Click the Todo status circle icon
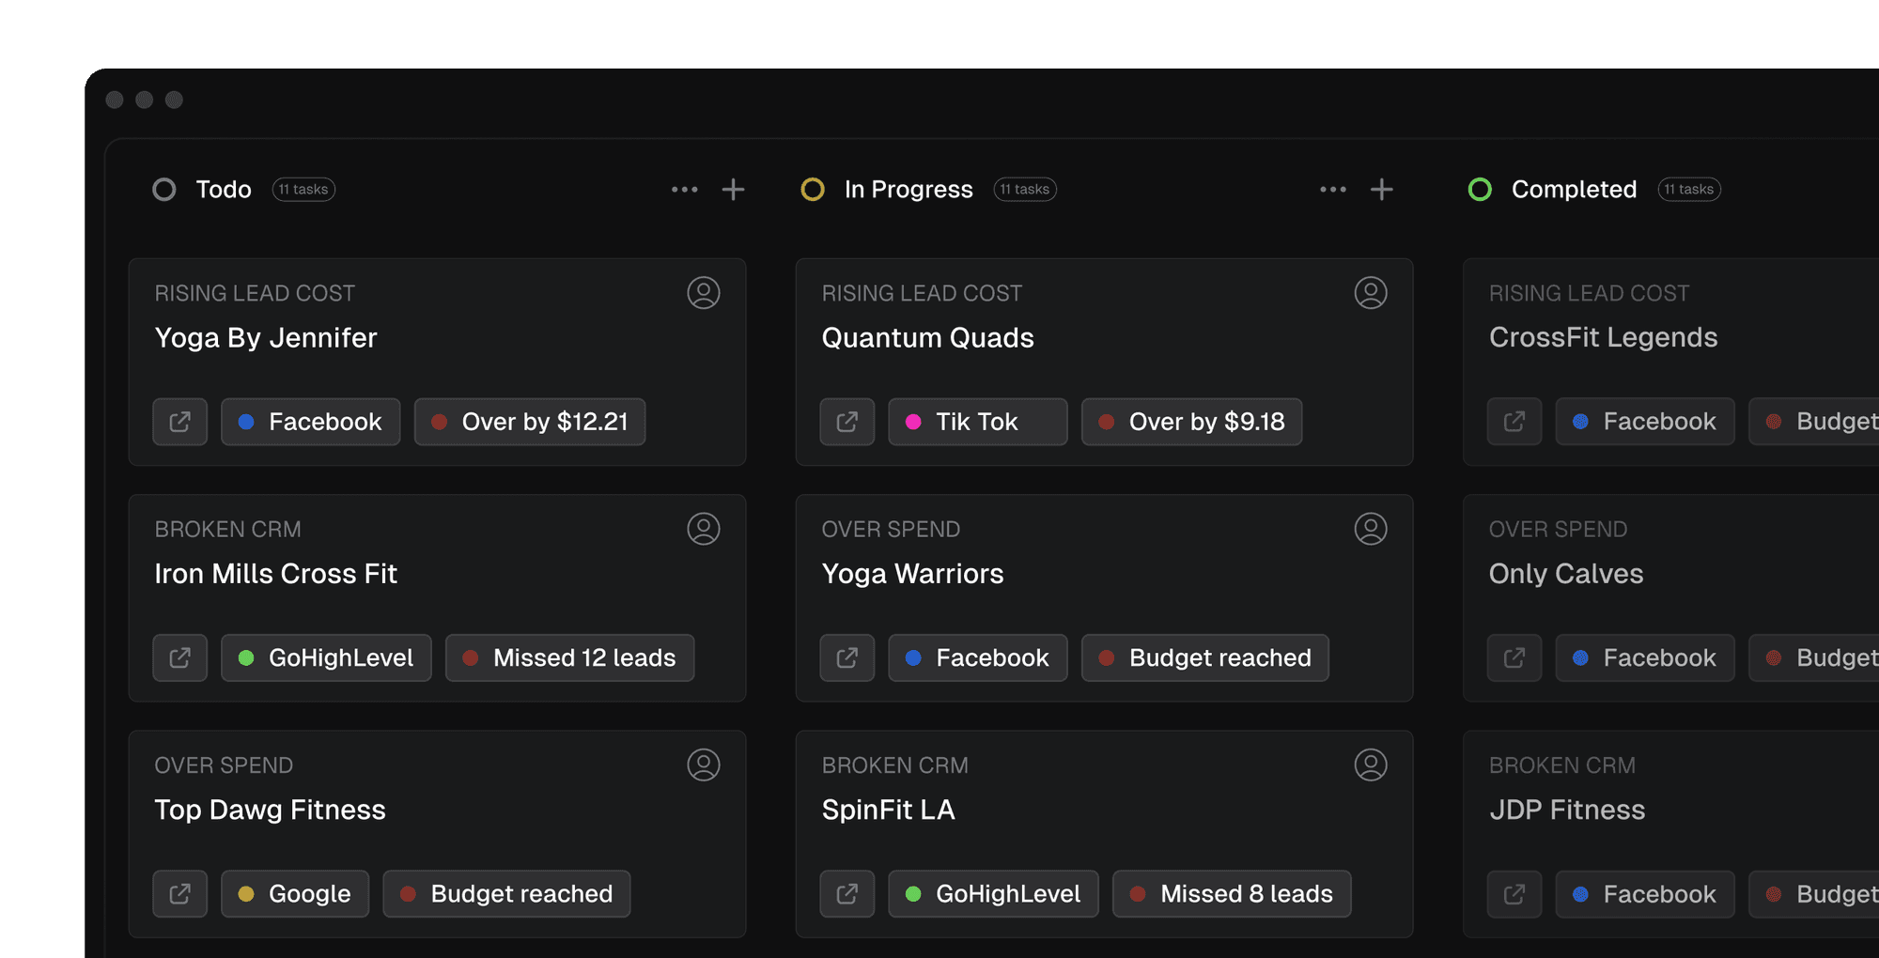Image resolution: width=1879 pixels, height=958 pixels. click(x=164, y=190)
